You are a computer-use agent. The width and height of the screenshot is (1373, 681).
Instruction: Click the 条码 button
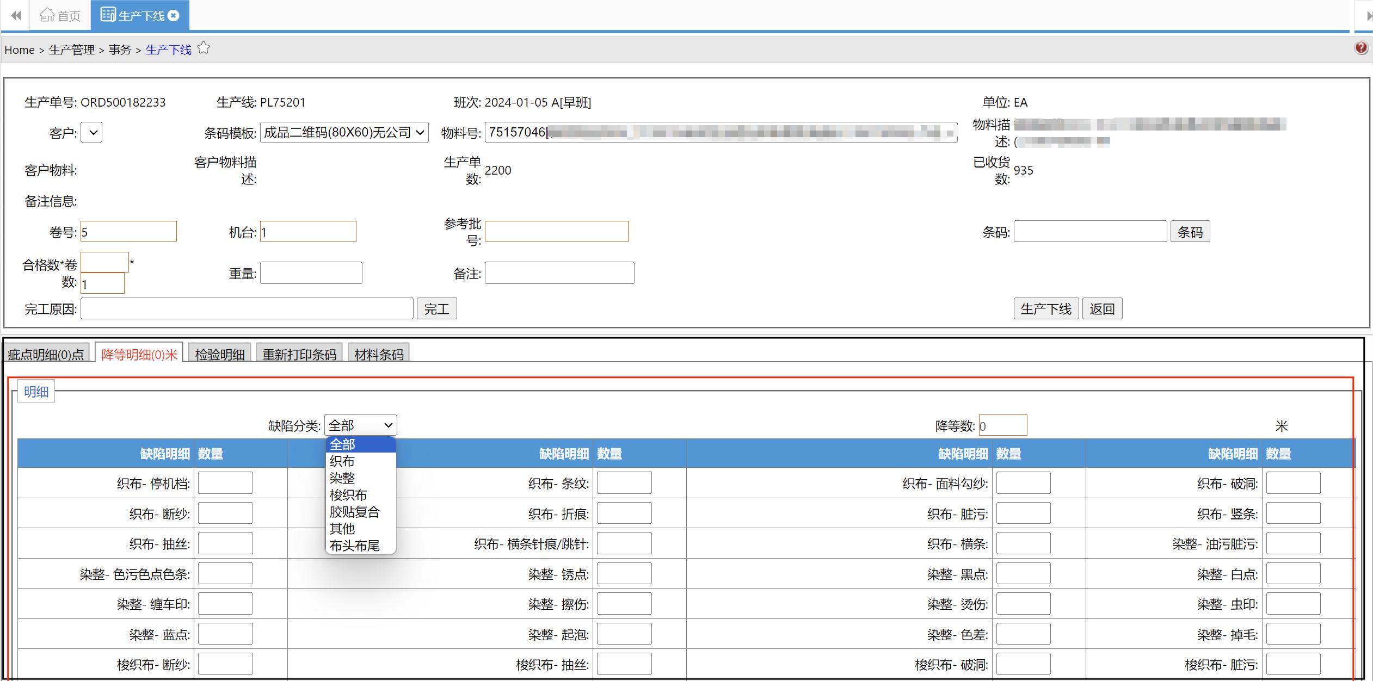click(x=1190, y=231)
